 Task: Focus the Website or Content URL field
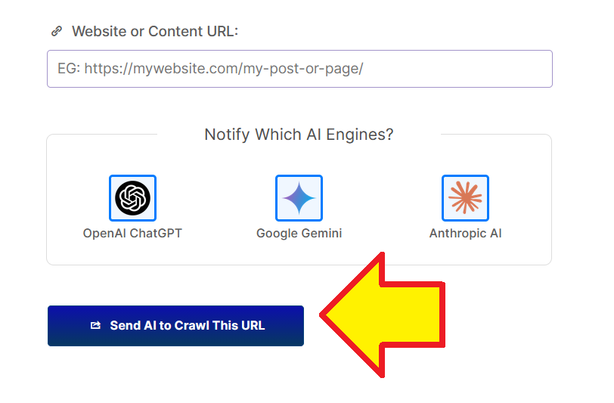tap(299, 69)
